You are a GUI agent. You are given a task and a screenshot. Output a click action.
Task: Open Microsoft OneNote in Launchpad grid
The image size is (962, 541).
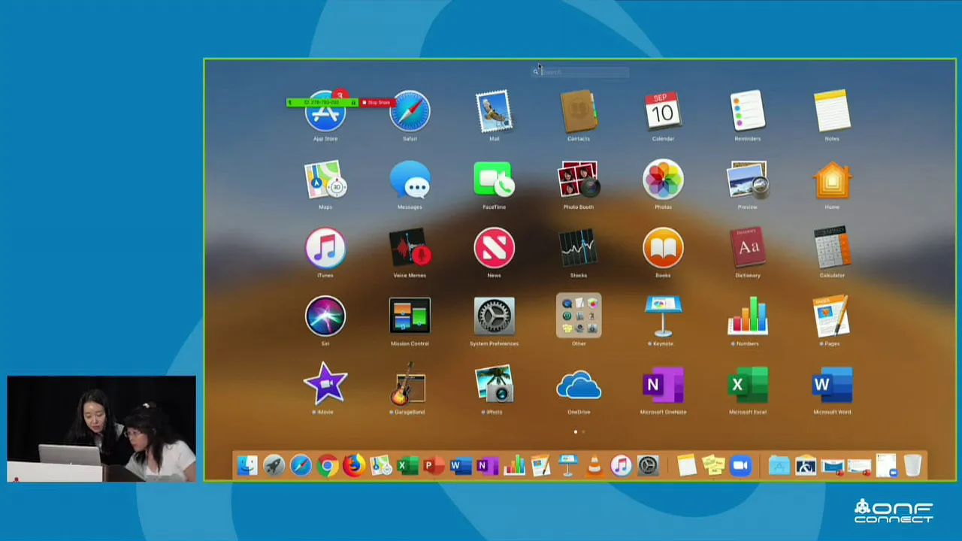663,385
